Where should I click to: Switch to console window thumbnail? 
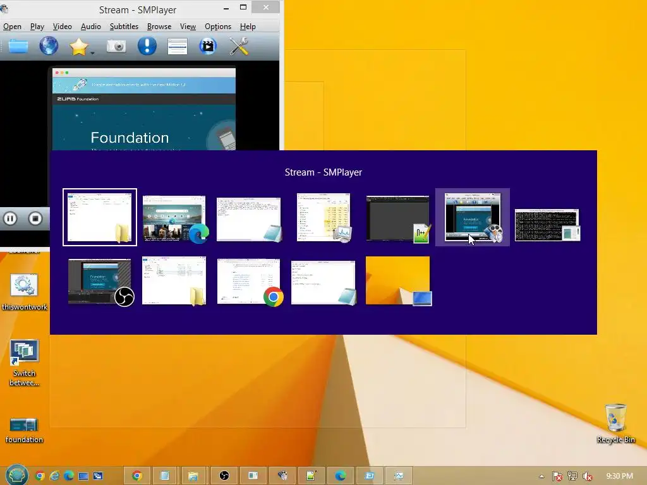pos(547,225)
